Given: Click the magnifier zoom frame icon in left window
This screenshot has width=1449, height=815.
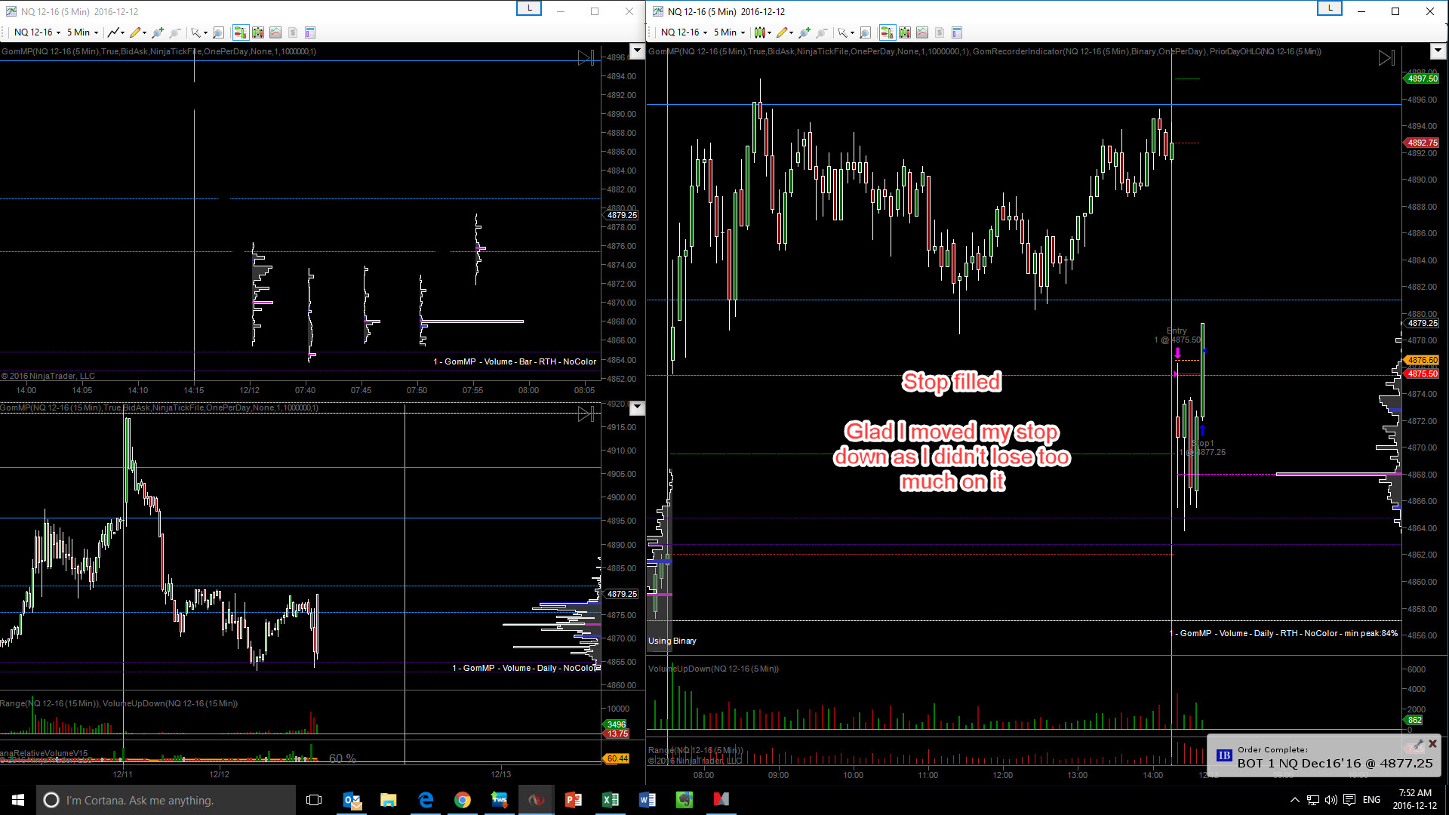Looking at the screenshot, I should click(x=219, y=32).
